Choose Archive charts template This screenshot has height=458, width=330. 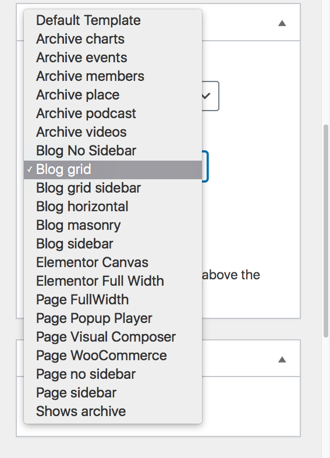click(x=113, y=39)
